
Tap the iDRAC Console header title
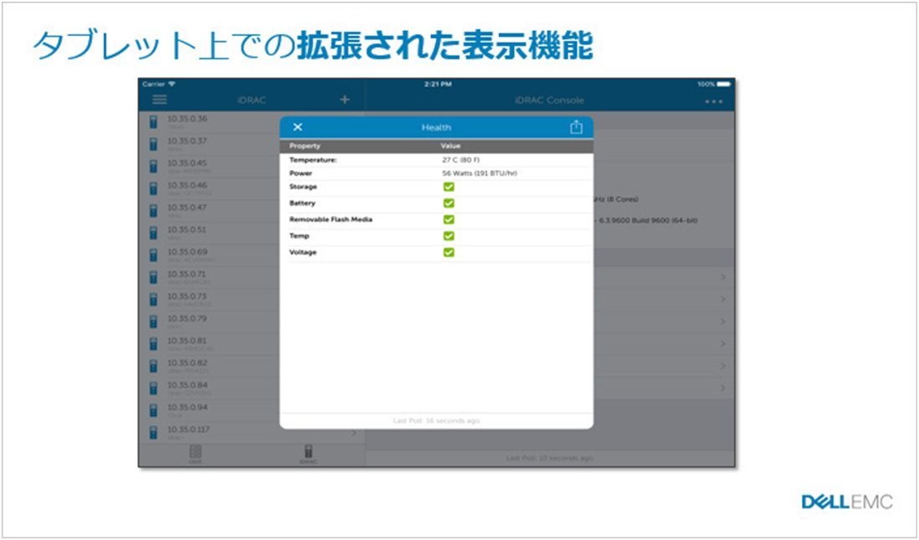click(x=549, y=100)
